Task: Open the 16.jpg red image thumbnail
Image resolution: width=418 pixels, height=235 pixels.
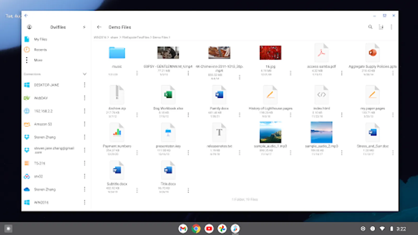Action: 270,52
